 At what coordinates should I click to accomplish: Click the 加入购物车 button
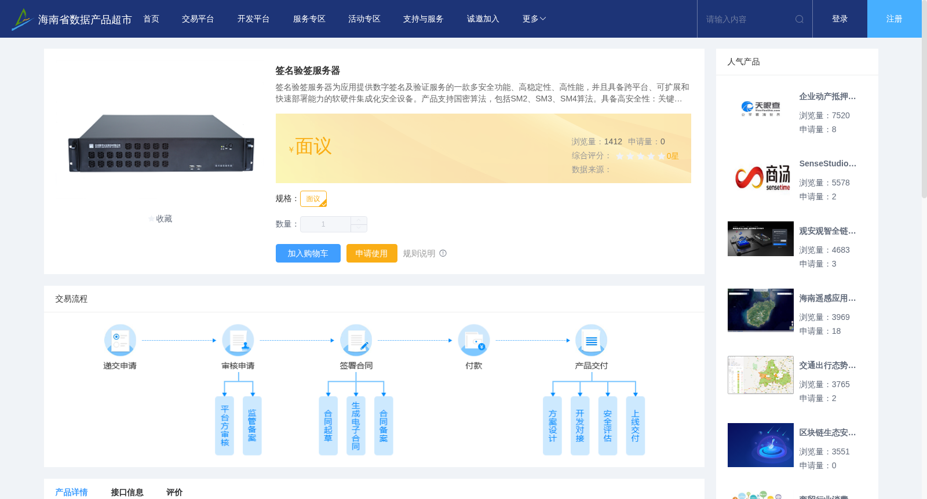click(308, 253)
